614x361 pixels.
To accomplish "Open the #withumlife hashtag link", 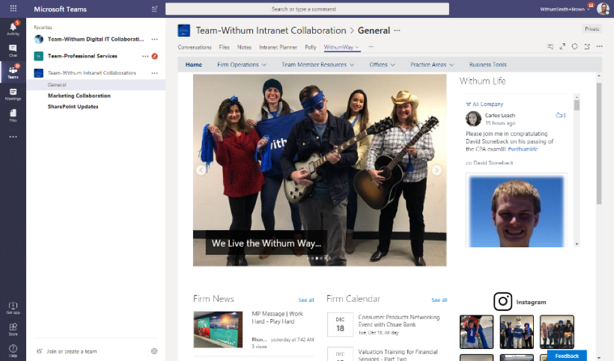I will coord(522,149).
